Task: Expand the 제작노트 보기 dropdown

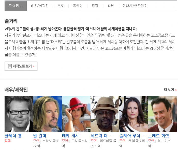Action: pos(21,66)
